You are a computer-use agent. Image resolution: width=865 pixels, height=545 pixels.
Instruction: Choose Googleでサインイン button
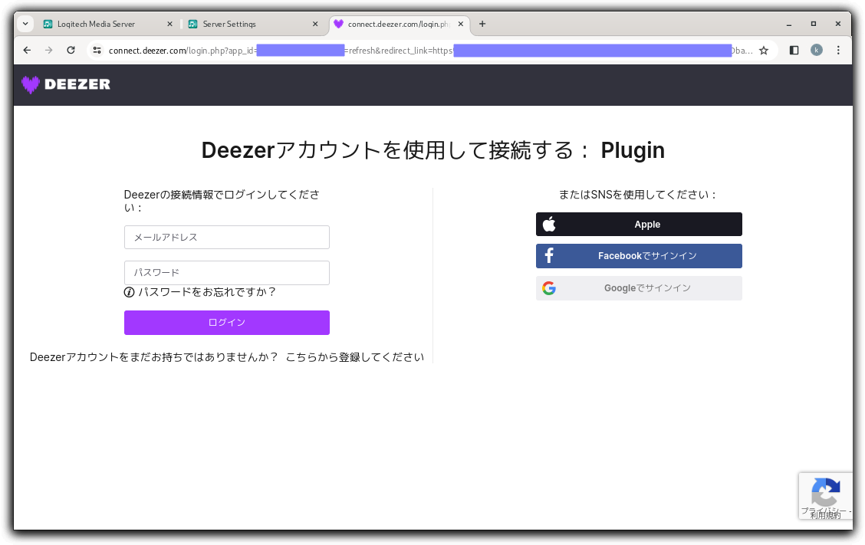pos(639,288)
